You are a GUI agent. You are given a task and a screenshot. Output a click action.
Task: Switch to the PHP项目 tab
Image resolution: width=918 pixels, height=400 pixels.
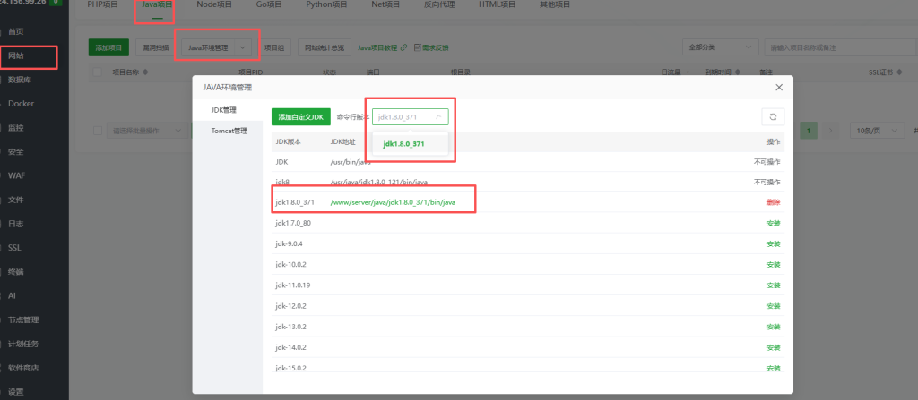[x=102, y=4]
